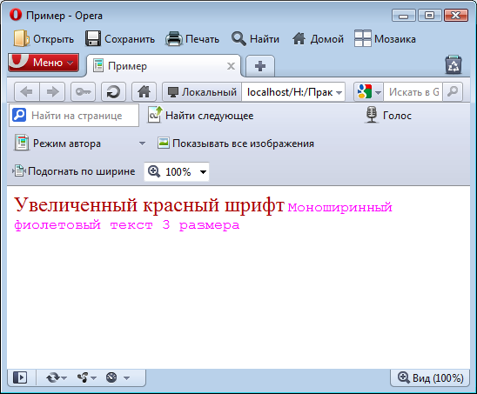477x394 pixels.
Task: Click the password key wand button
Action: (83, 92)
